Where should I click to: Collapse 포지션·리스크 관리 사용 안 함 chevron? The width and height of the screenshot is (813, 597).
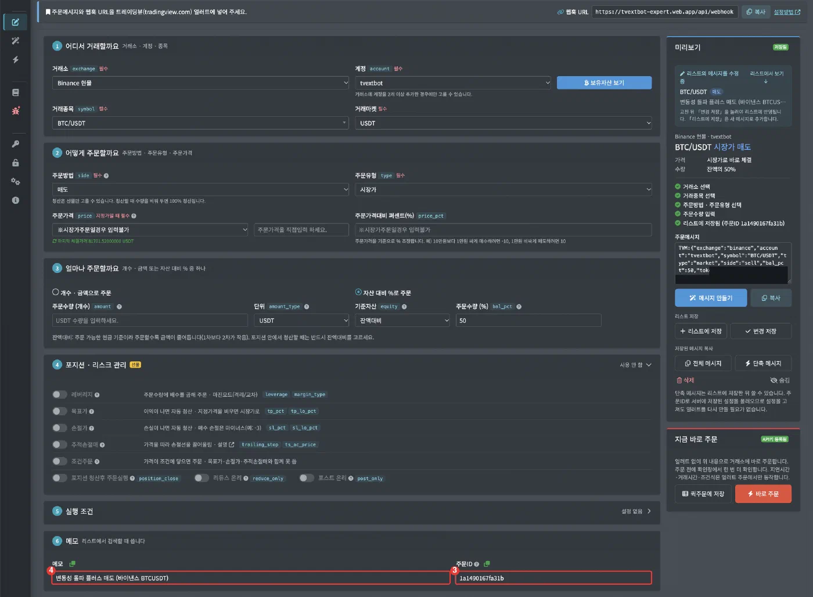pos(649,365)
